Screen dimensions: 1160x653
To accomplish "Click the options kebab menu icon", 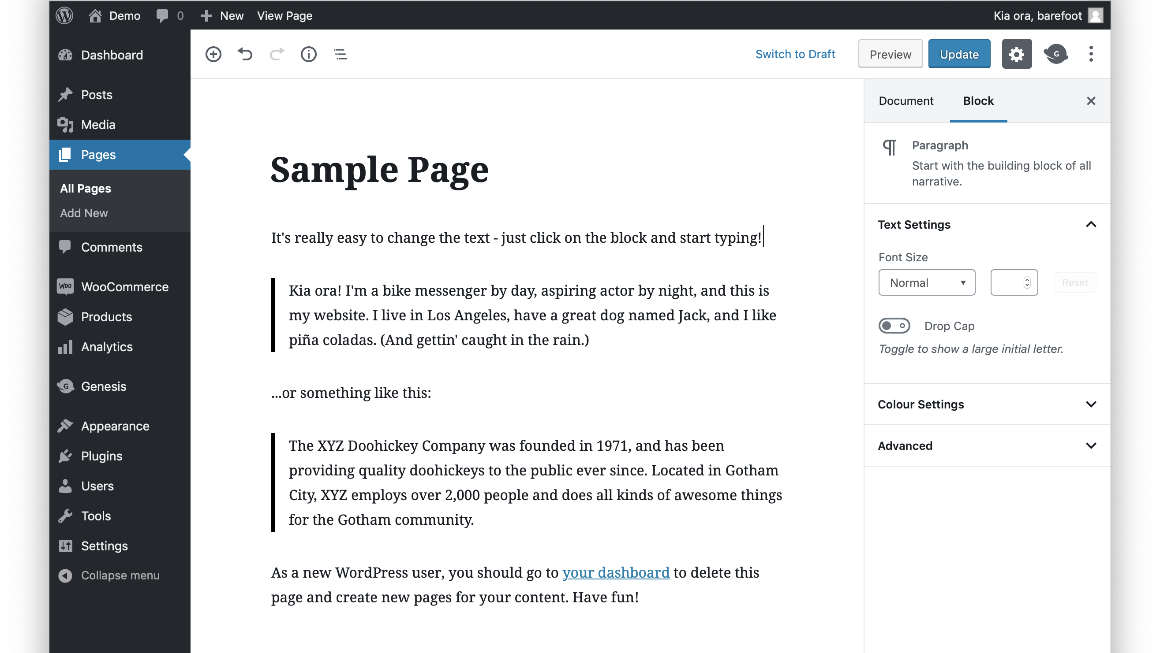I will pyautogui.click(x=1091, y=53).
